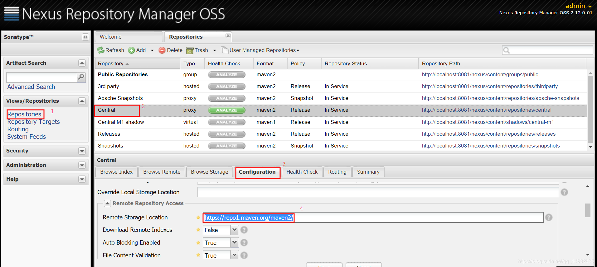Show help for Remote Storage Location
597x267 pixels.
point(549,218)
